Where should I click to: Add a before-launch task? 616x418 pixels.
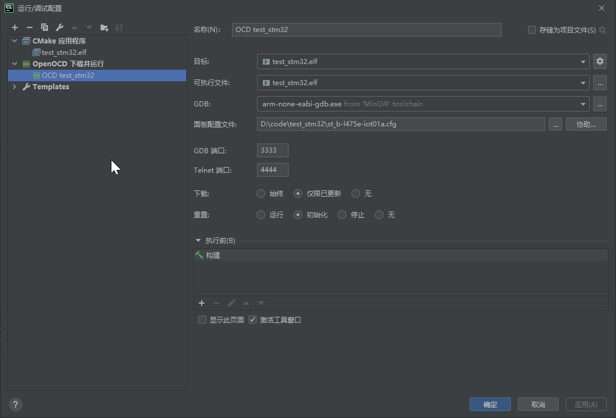point(202,303)
